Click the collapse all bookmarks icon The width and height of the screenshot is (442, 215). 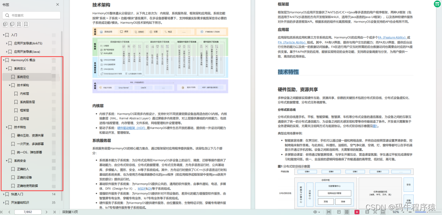(12, 24)
